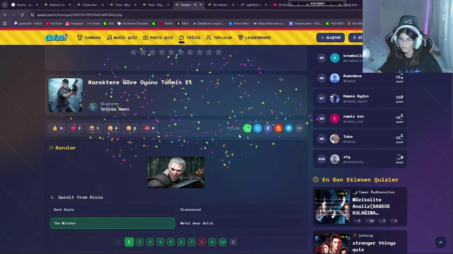Image resolution: width=453 pixels, height=254 pixels.
Task: Open the Pitch KICK bookmark
Action: [334, 24]
